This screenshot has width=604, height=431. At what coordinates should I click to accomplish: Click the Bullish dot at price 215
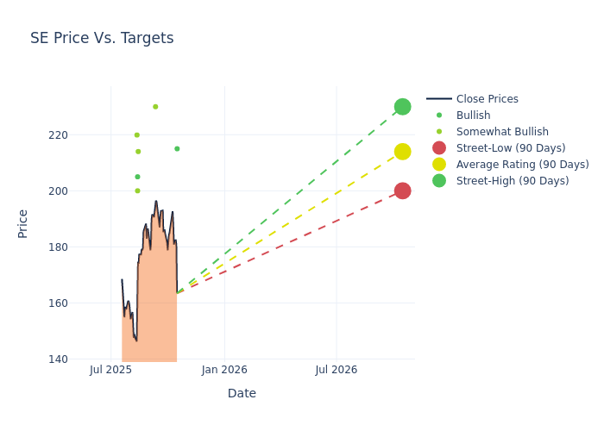click(177, 149)
